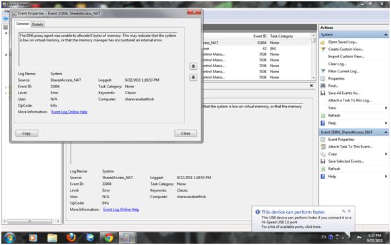Viewport: 391px width, 245px height.
Task: Expand Help submenu in Event 31004 actions group
Action: coord(386,177)
